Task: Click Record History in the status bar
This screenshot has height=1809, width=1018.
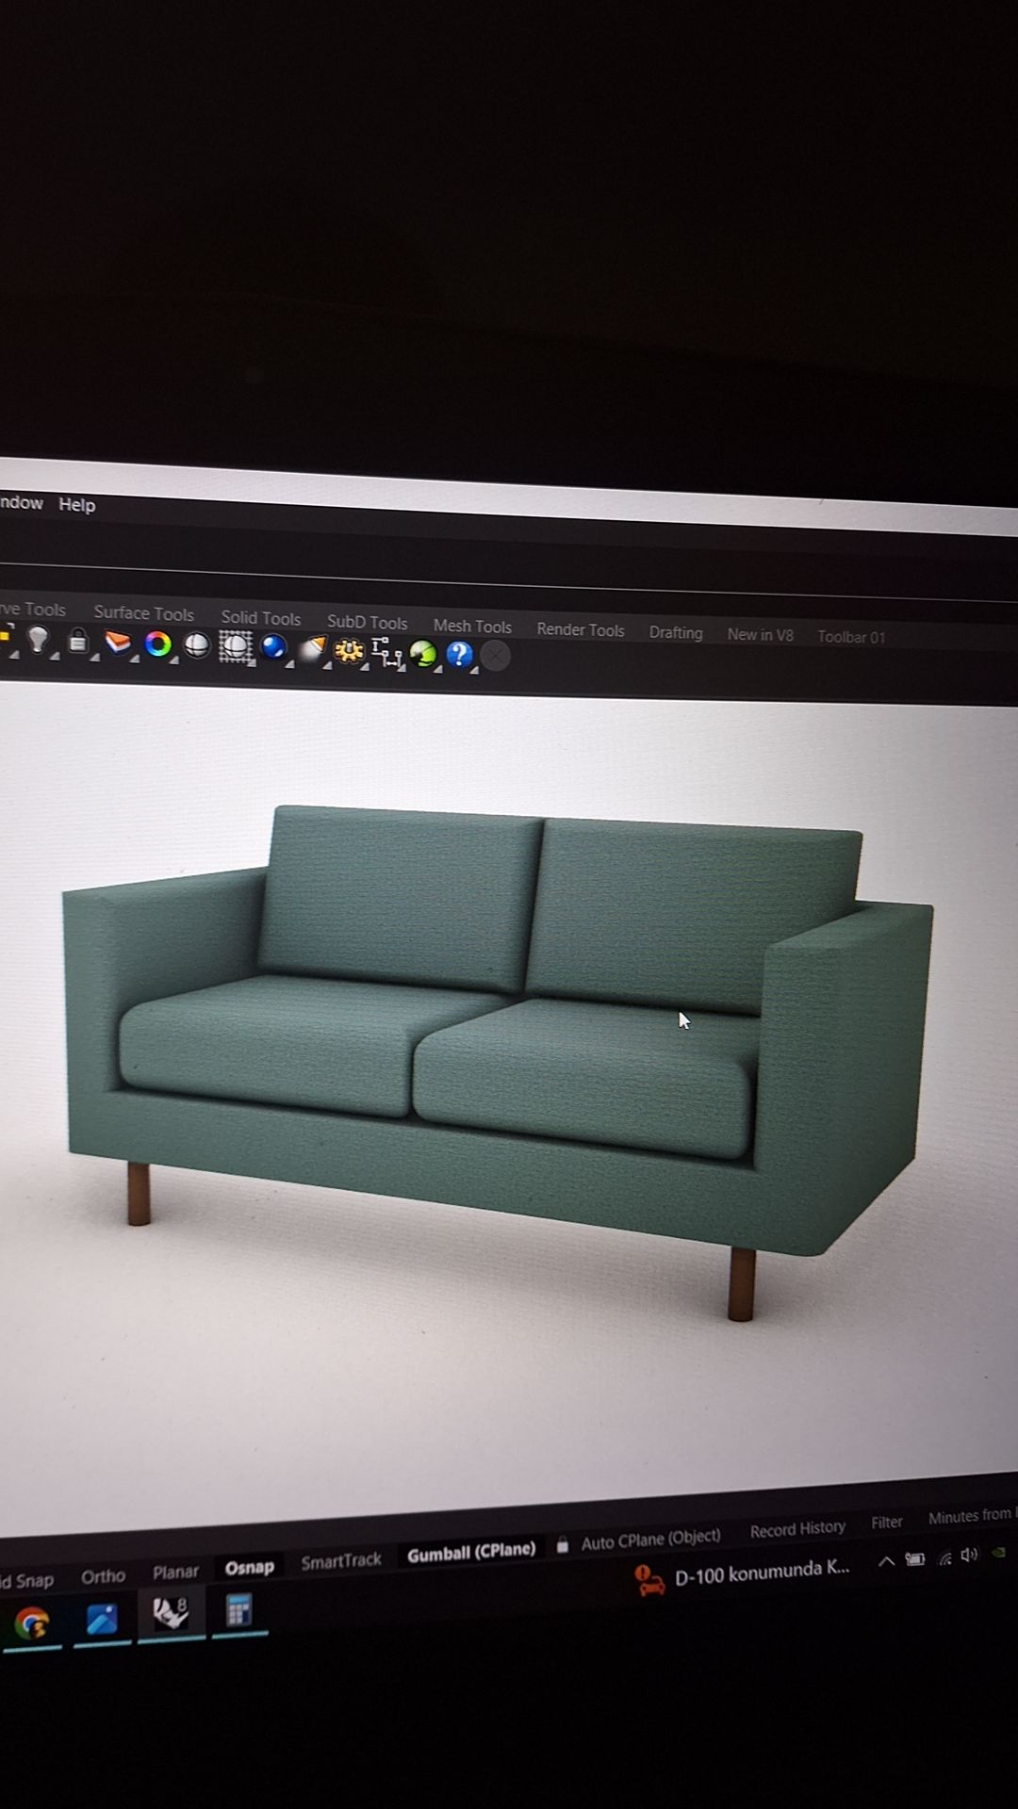Action: tap(797, 1529)
